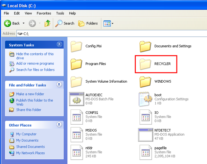Select the boot configuration settings file
Image resolution: width=207 pixels, height=164 pixels.
(146, 99)
